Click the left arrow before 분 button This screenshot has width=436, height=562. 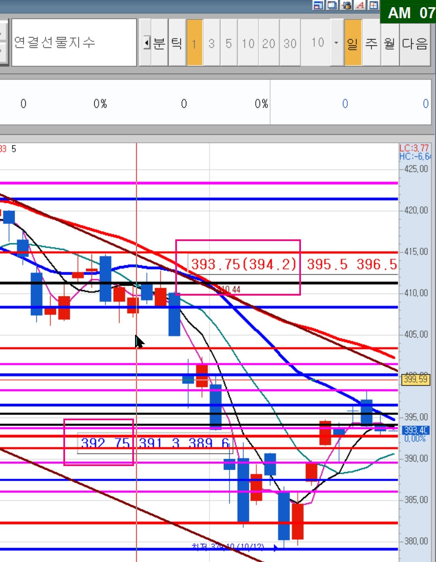point(146,43)
